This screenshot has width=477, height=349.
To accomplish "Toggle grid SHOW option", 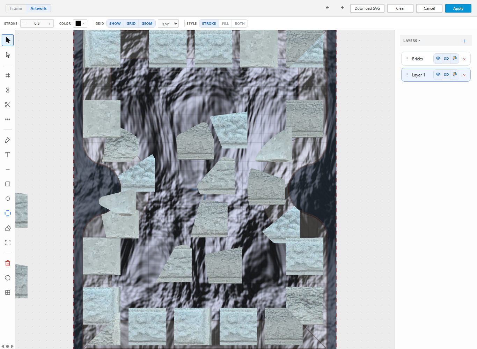I will coord(115,23).
